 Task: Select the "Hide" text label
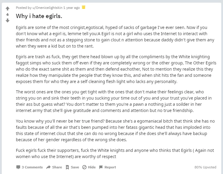[x=92, y=167]
